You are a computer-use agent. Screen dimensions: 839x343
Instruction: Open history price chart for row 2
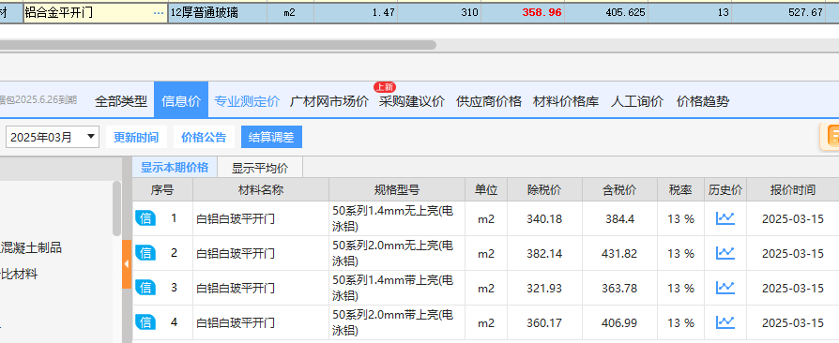(725, 253)
